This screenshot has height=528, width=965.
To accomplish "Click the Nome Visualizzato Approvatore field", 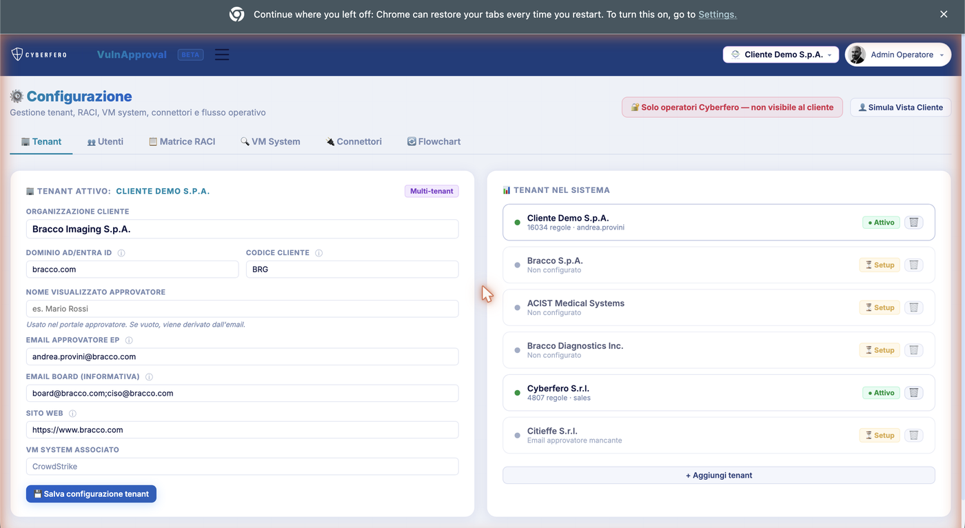I will pyautogui.click(x=242, y=308).
